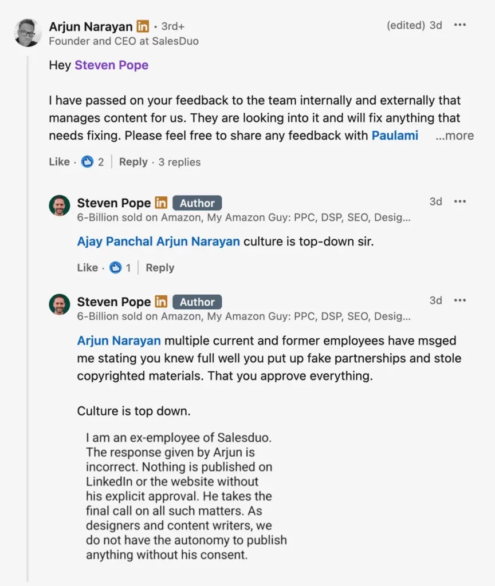Screen dimensions: 495x586
Task: Click LinkedIn badge on Steven Pope's first reply
Action: 161,203
